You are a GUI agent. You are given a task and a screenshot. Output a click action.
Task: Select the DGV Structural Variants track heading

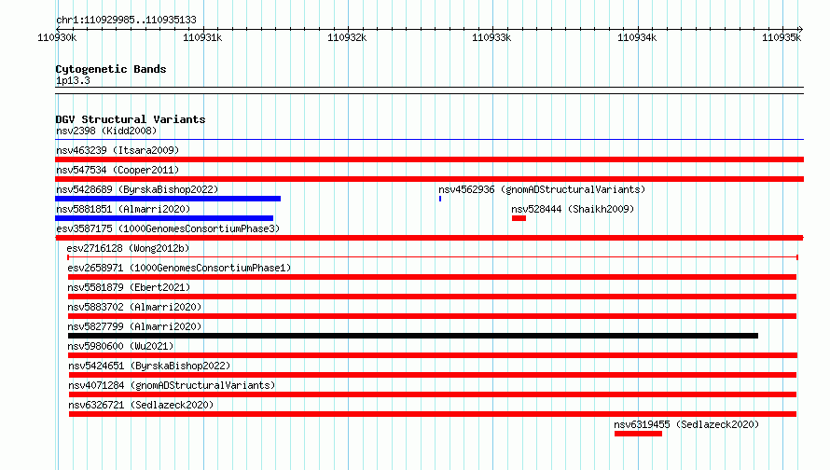(x=131, y=119)
